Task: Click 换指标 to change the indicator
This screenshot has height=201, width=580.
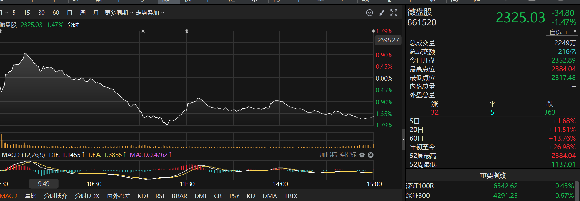Action: click(x=347, y=155)
